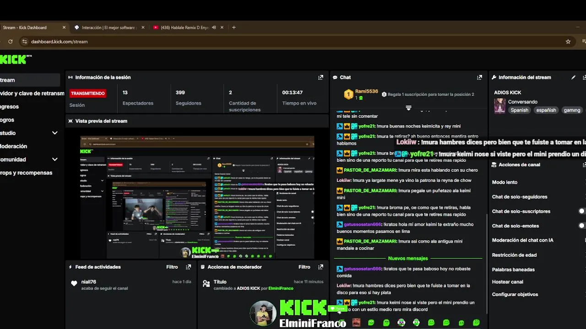Toggle Chat de solo-suscriptores switch
This screenshot has height=329, width=586.
point(582,211)
